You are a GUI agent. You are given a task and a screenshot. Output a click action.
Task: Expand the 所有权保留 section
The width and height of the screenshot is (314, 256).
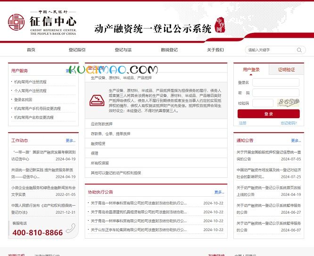coord(156,163)
